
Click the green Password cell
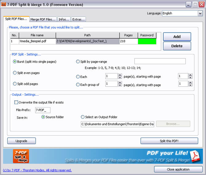(147, 41)
